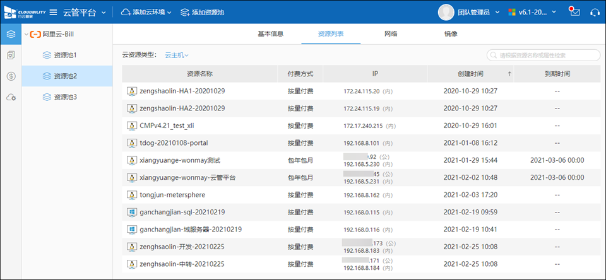Select 资源池3 in the tree
The height and width of the screenshot is (280, 606).
65,97
